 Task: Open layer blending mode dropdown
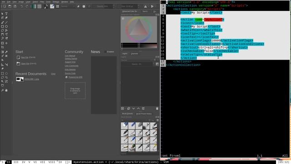137,60
